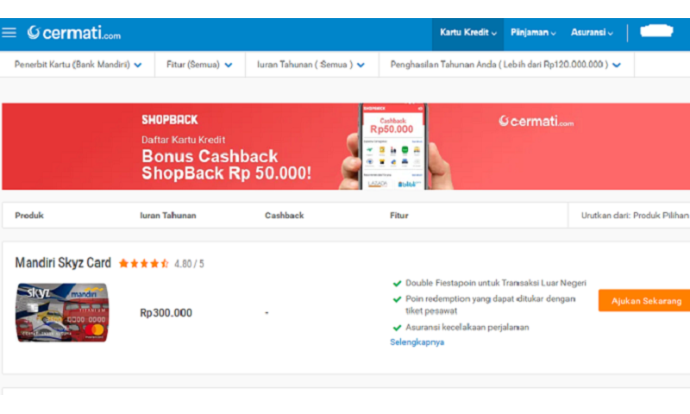
Task: Open the Asuransi menu
Action: [x=592, y=33]
